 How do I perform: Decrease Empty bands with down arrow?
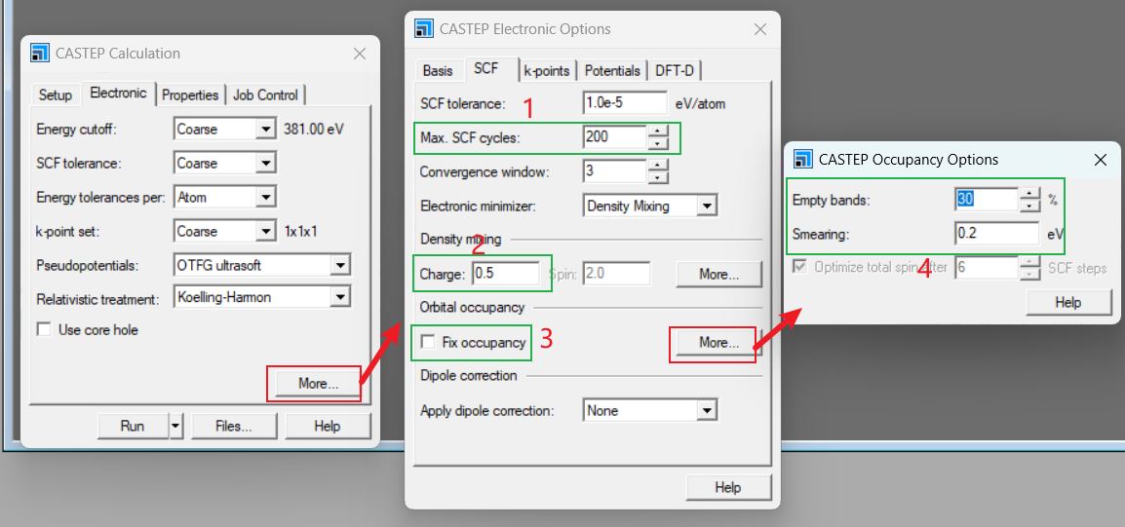(1029, 206)
